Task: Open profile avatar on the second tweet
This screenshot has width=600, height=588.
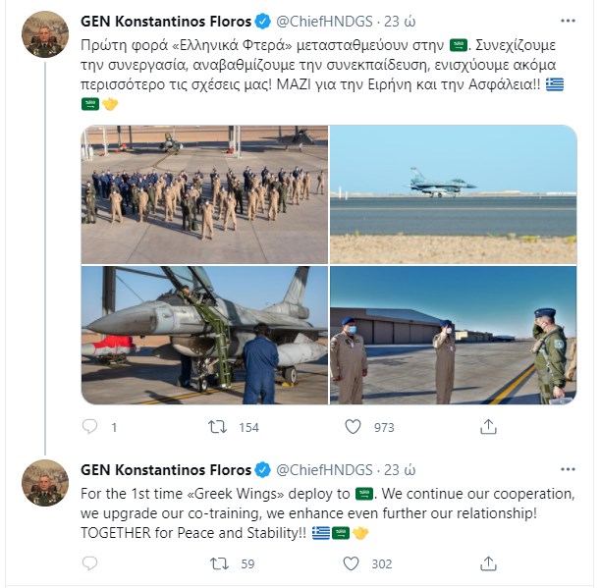Action: pyautogui.click(x=44, y=484)
